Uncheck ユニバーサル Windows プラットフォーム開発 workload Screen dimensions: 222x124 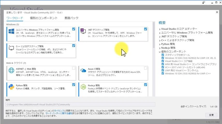[x=74, y=29]
